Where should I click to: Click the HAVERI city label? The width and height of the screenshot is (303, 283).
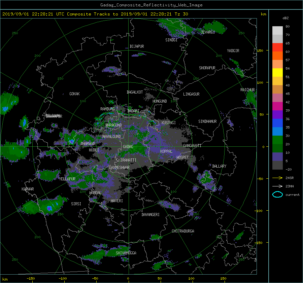(117, 201)
